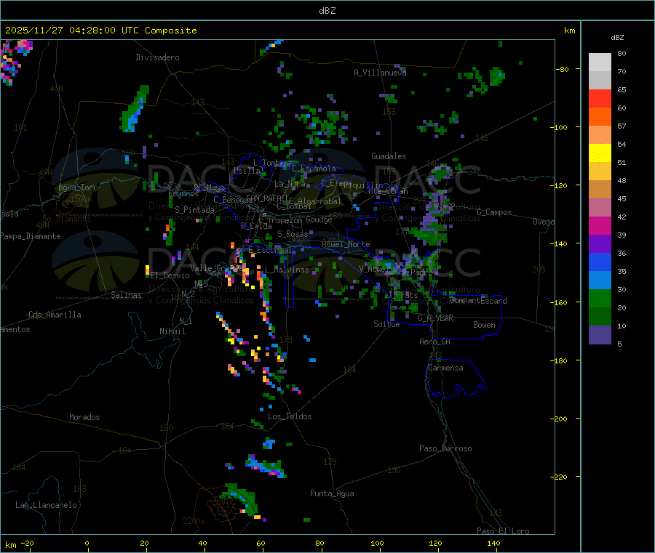The image size is (655, 553).
Task: Select the dark green 10-20 dBZ swatch
Action: [600, 317]
